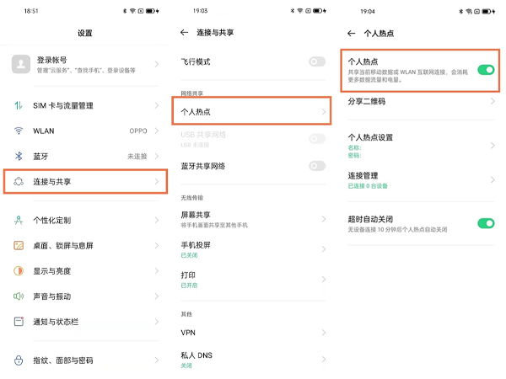The width and height of the screenshot is (506, 379).
Task: Click the 连接与共享 icon
Action: [19, 181]
